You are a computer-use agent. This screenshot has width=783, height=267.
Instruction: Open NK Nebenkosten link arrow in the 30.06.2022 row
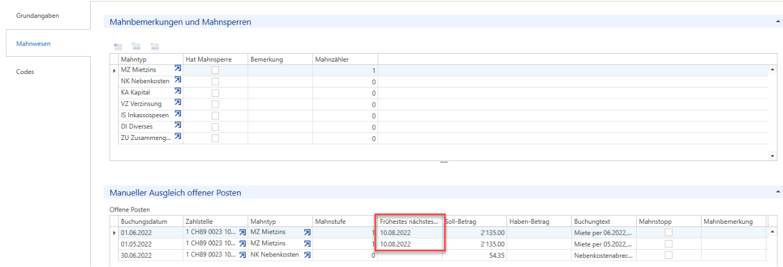(x=307, y=255)
